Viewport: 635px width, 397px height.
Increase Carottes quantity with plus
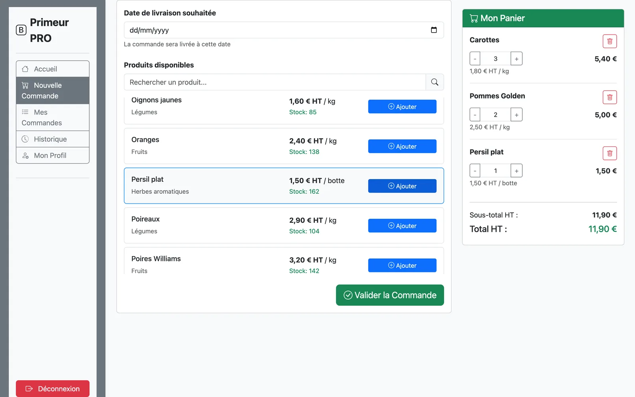pos(516,59)
